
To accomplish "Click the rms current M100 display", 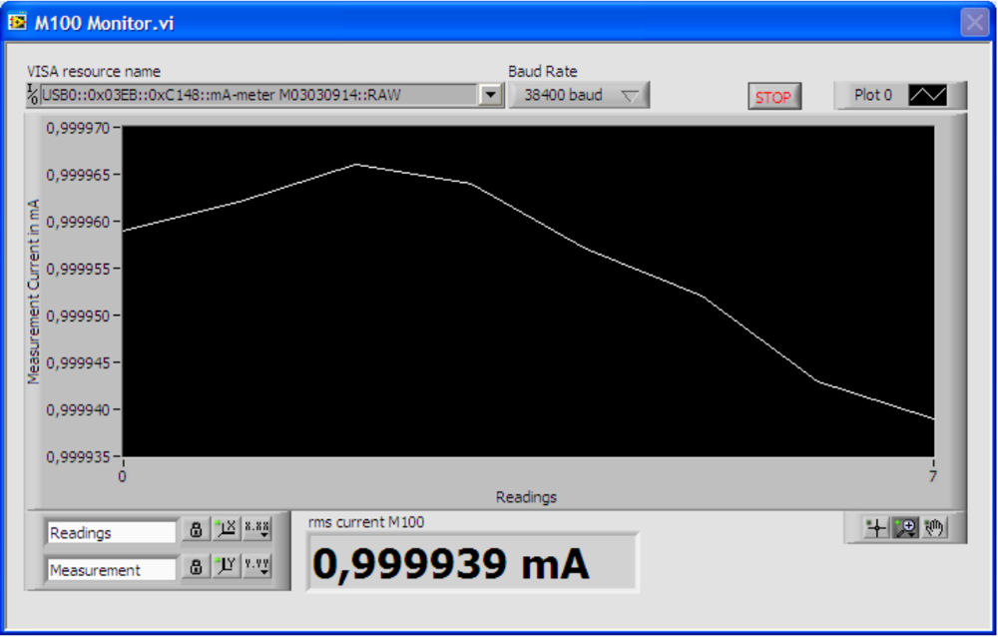I will click(469, 562).
